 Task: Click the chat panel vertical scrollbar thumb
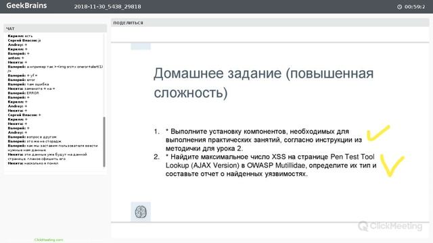104,142
